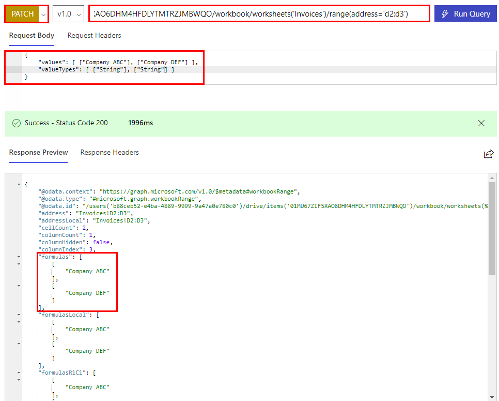The image size is (499, 401).
Task: Switch to the Request Headers tab
Action: pos(94,36)
